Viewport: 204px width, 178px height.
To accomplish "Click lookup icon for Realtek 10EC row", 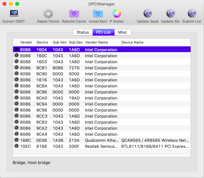I will click(x=17, y=146).
